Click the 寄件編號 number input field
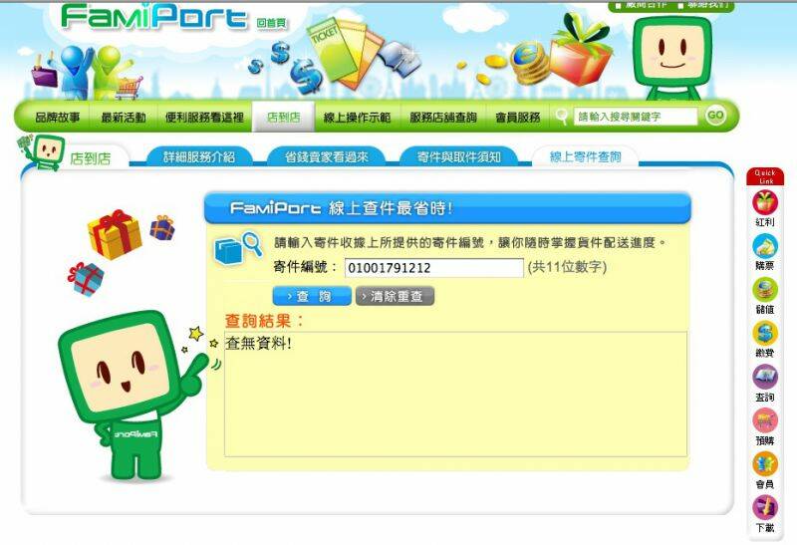 (x=433, y=268)
